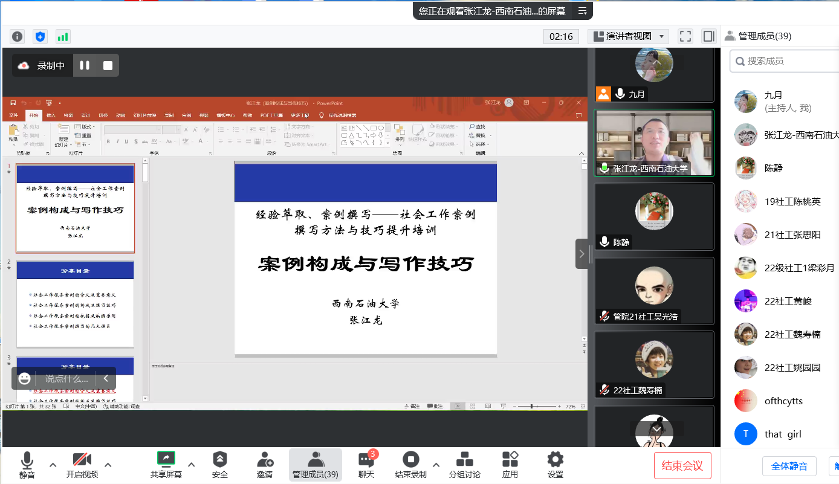Open the Chat (聊天) panel

click(366, 464)
